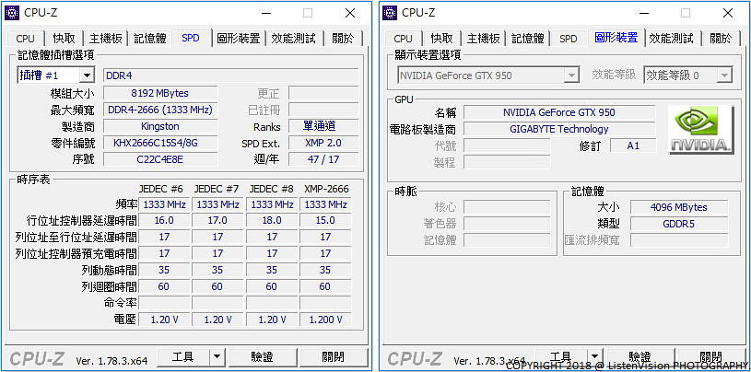Click serial number C22C4E8E
The height and width of the screenshot is (372, 751).
[160, 159]
